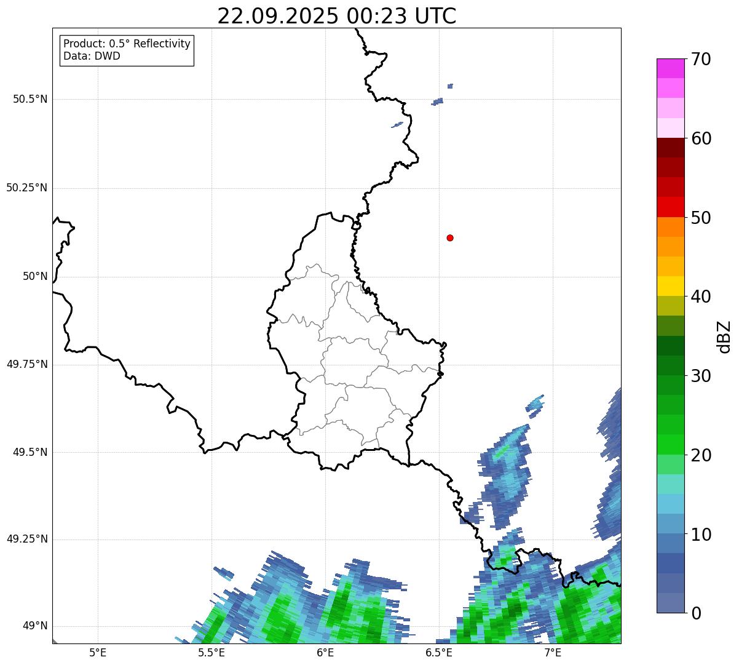Screen dimensions: 739x665
Task: Click the 49.5°N latitude label
Action: [x=30, y=452]
